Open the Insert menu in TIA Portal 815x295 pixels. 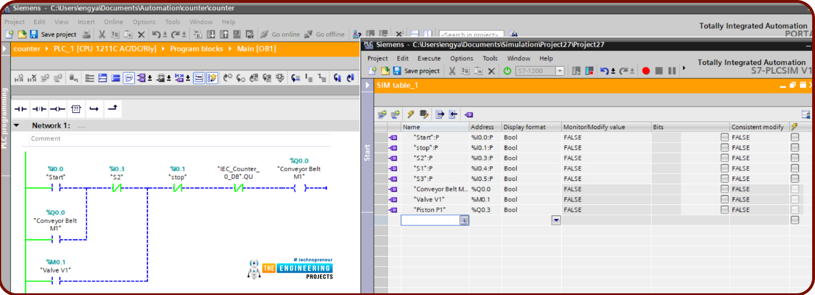pos(86,22)
